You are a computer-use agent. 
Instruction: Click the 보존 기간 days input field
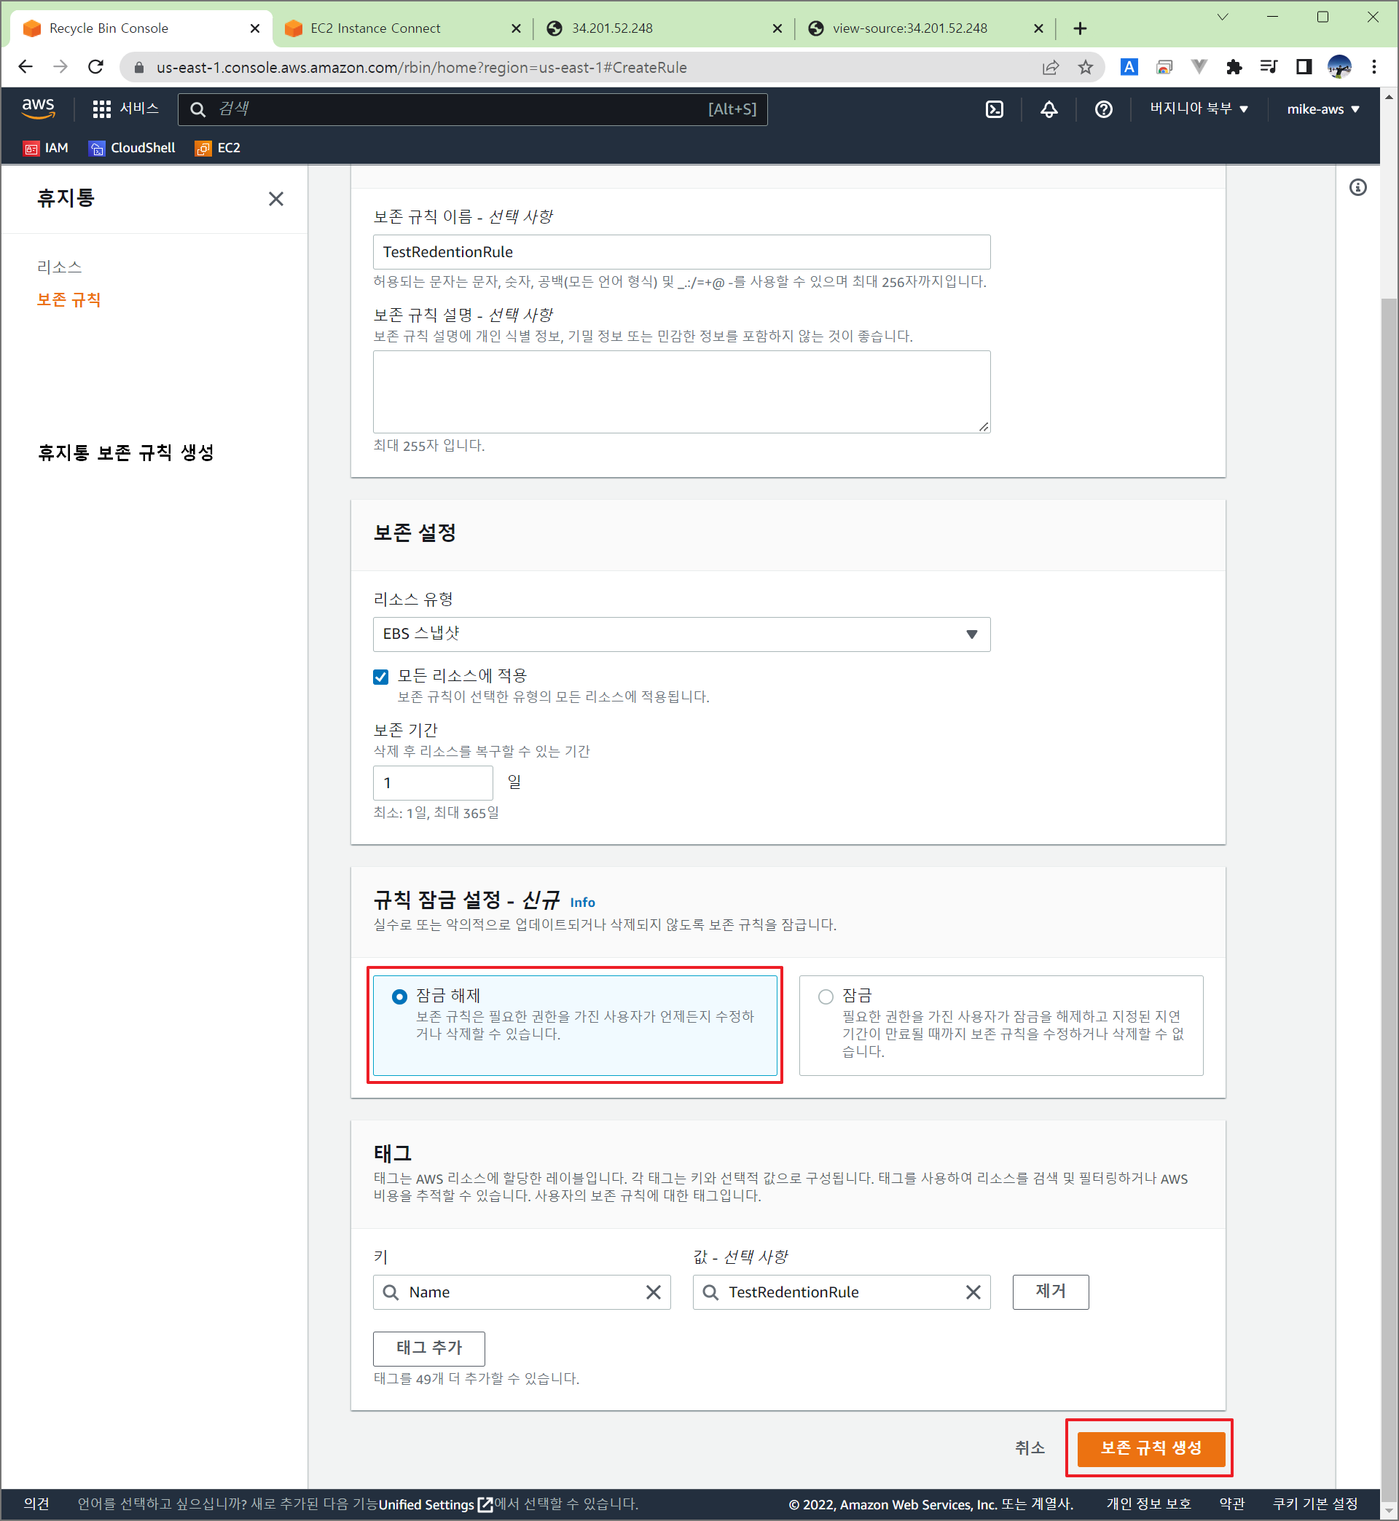(432, 782)
